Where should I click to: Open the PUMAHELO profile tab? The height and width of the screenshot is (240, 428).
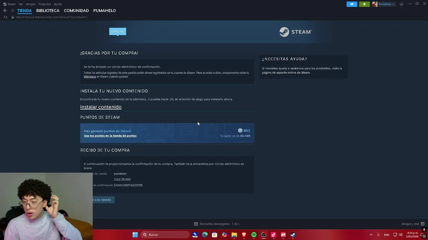(105, 11)
